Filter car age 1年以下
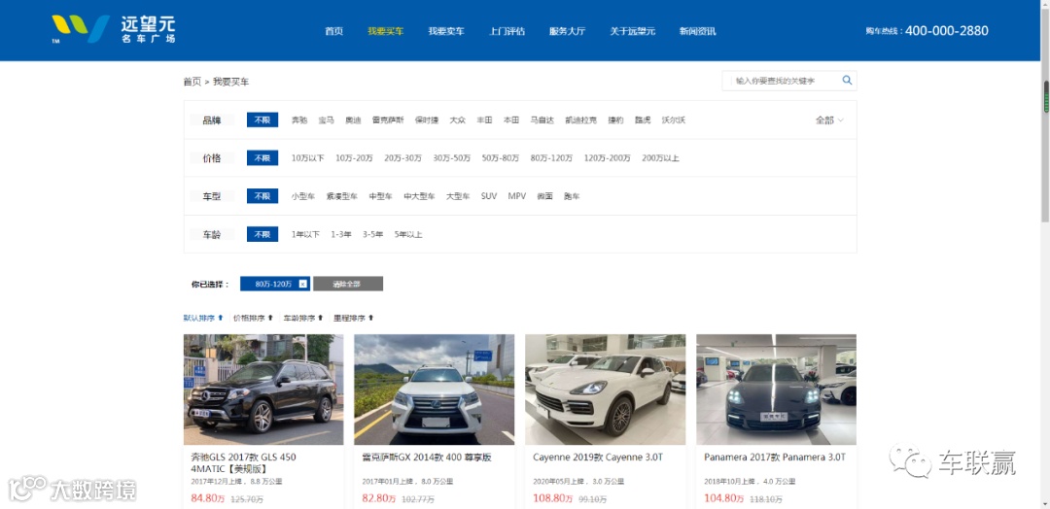 pyautogui.click(x=305, y=235)
